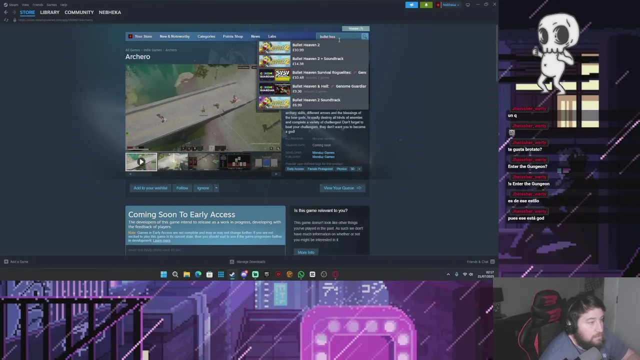
Task: Select Bullet Heaven 2 search suggestion
Action: click(313, 47)
